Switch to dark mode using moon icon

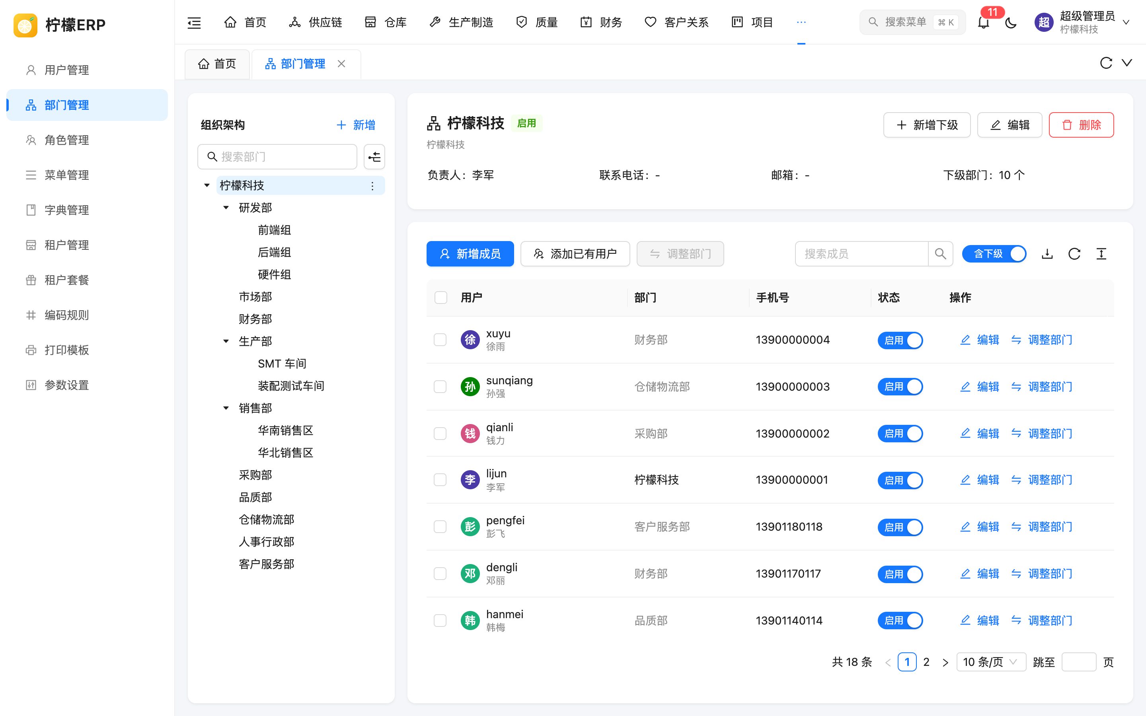click(x=1011, y=22)
